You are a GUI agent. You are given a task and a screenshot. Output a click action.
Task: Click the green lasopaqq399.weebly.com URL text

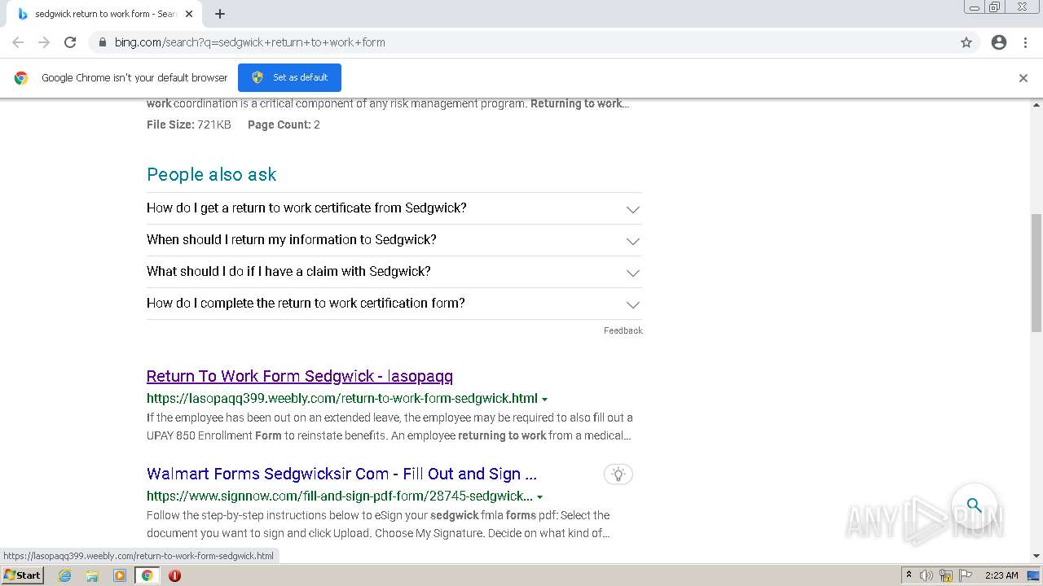click(x=342, y=399)
